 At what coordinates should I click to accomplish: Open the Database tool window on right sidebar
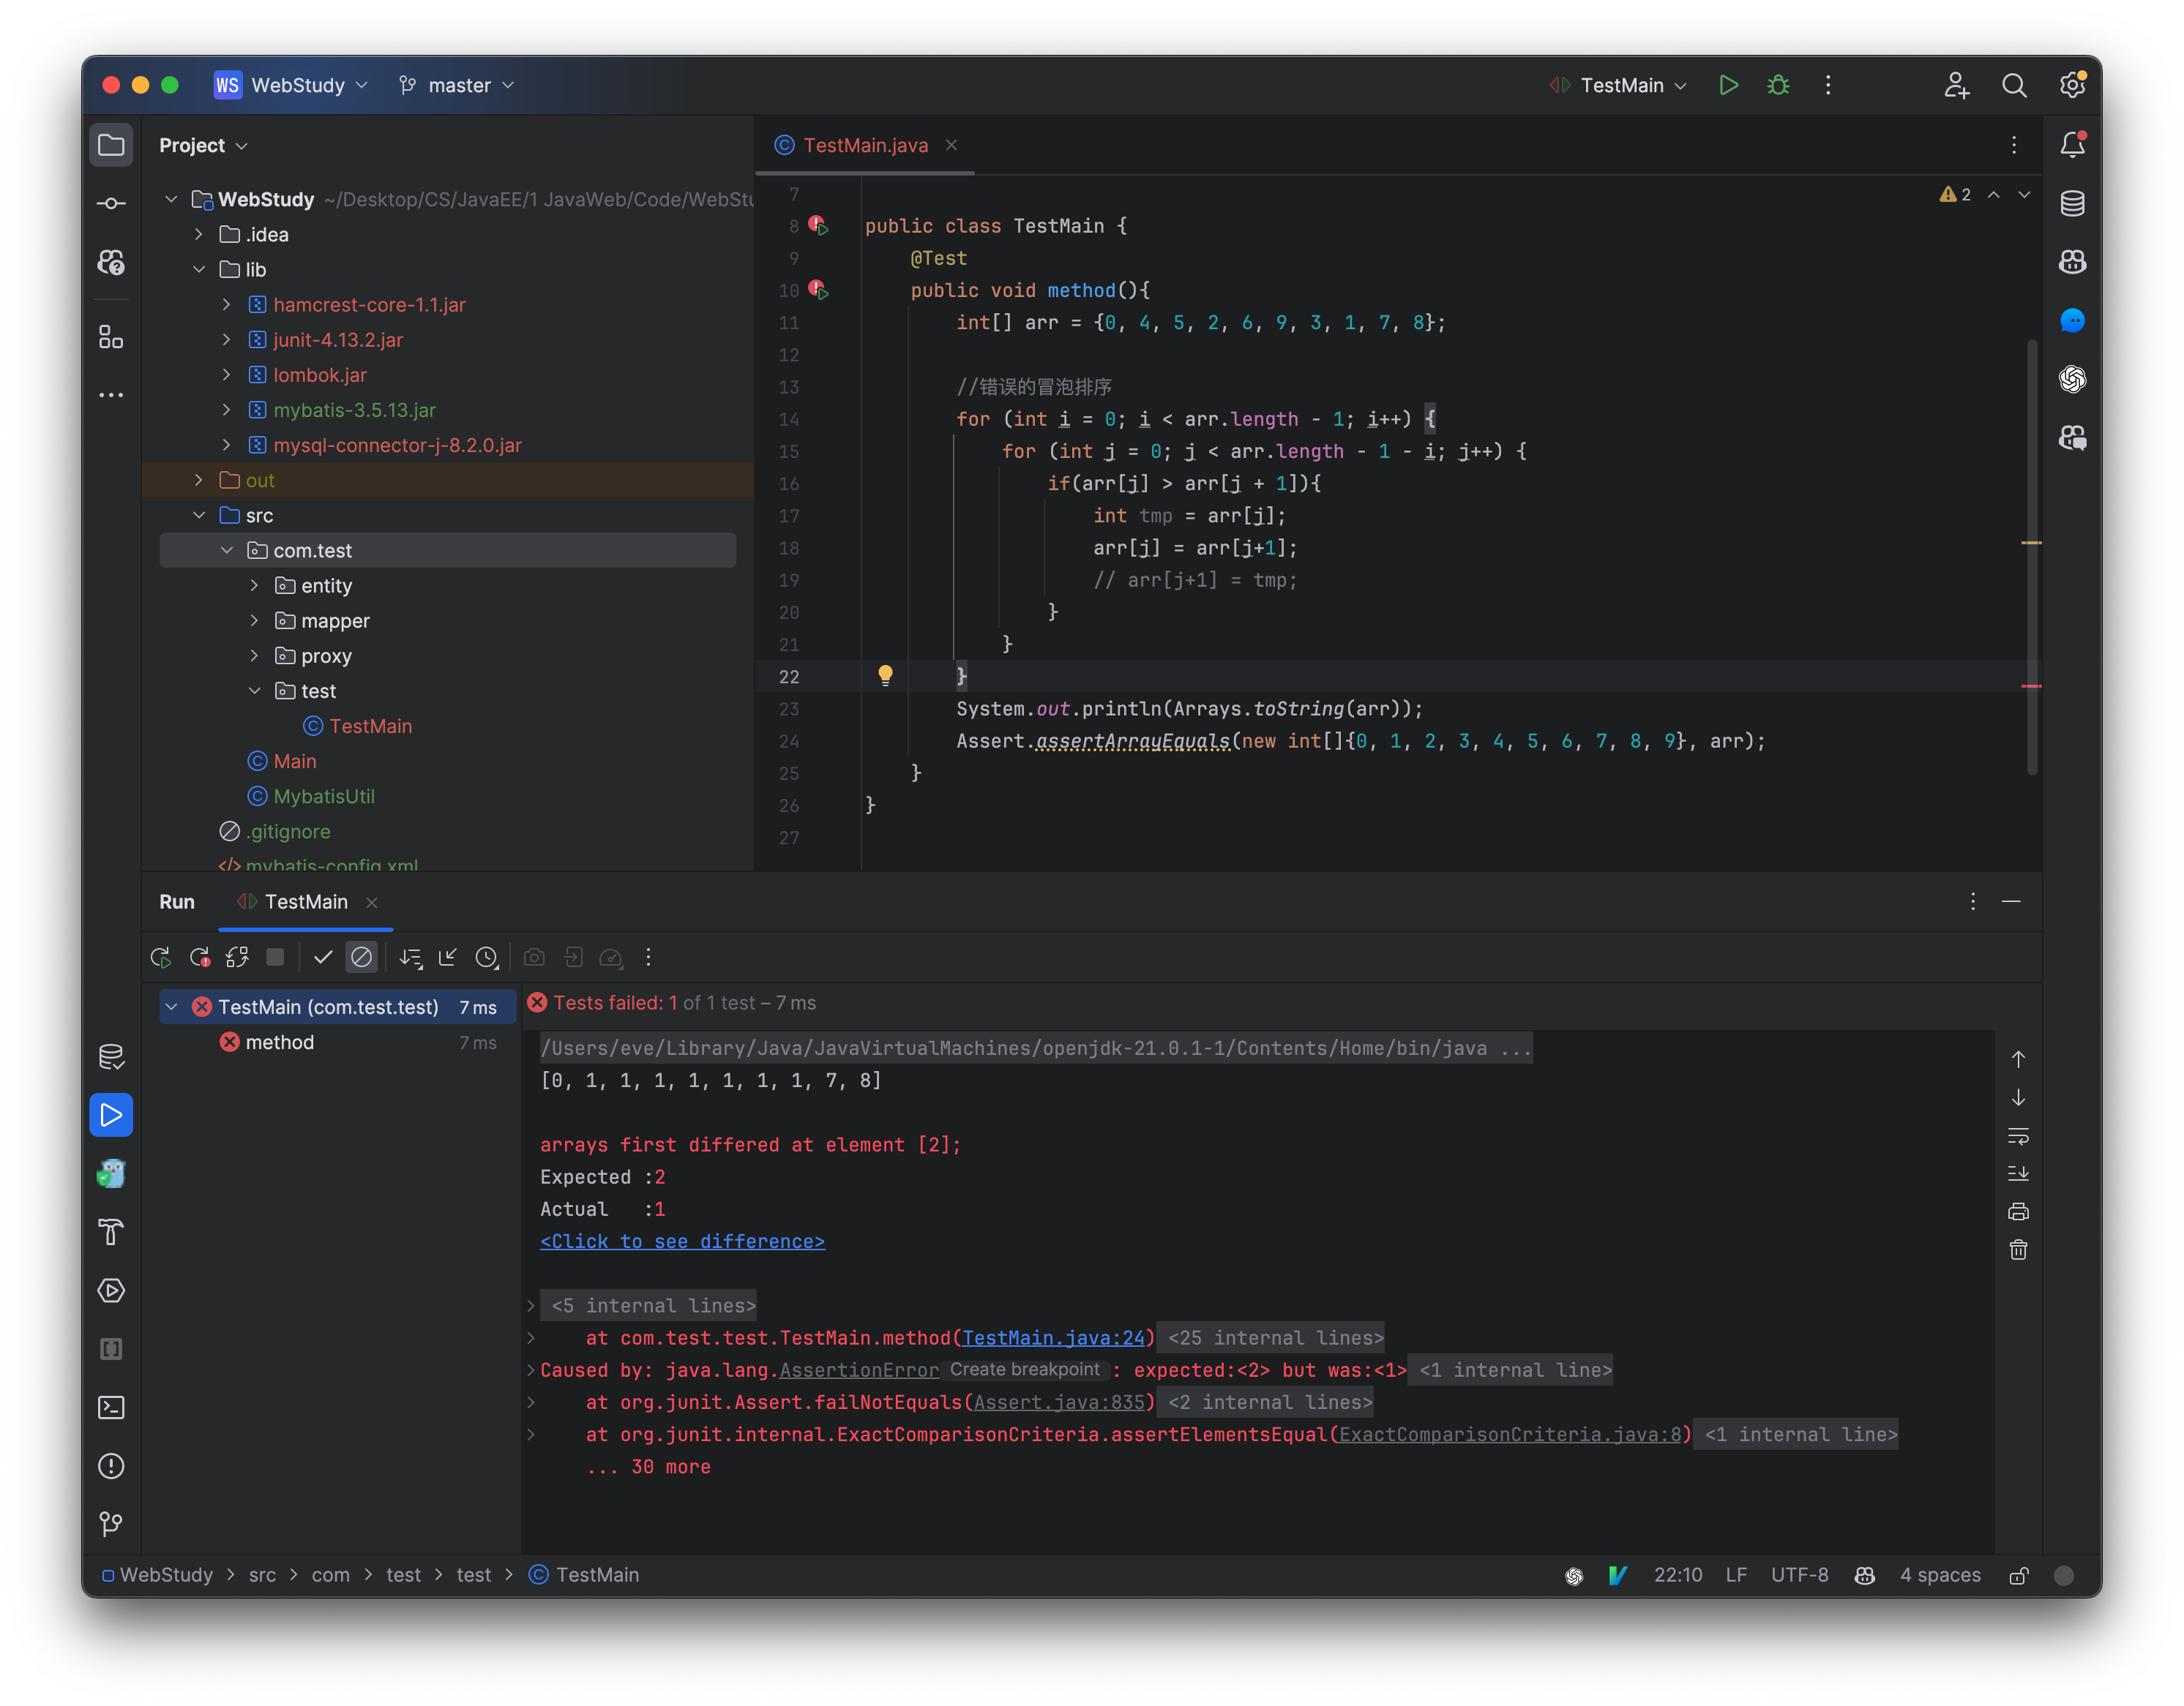coord(2072,204)
